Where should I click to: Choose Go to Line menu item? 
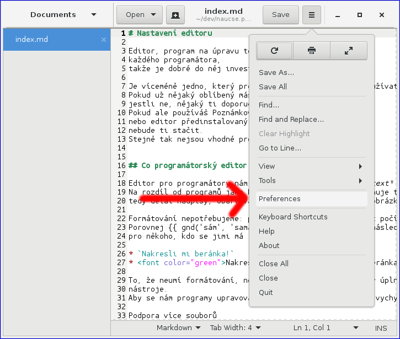(x=280, y=148)
